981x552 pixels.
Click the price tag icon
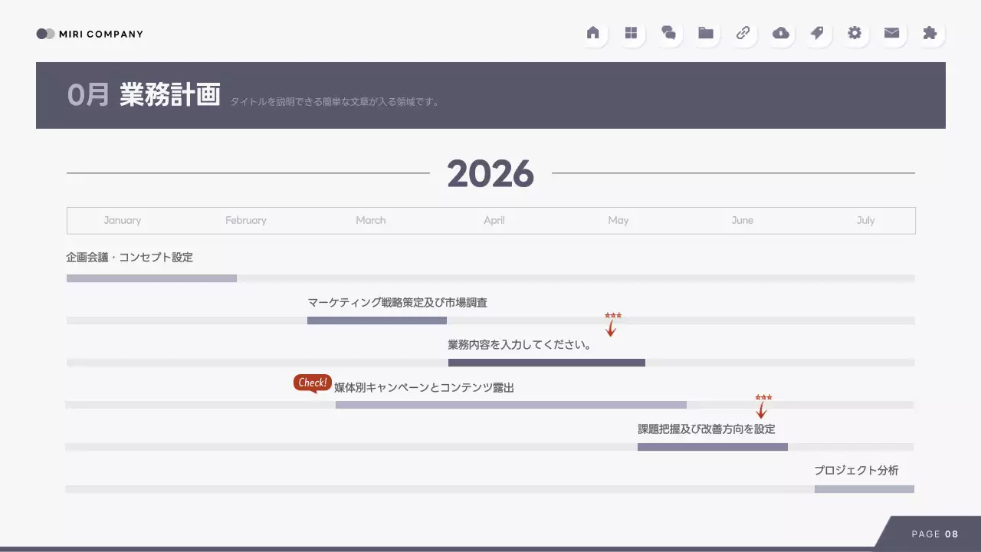tap(817, 33)
